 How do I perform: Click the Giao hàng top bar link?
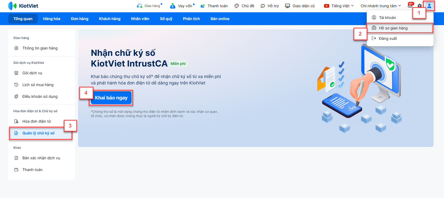tap(152, 6)
